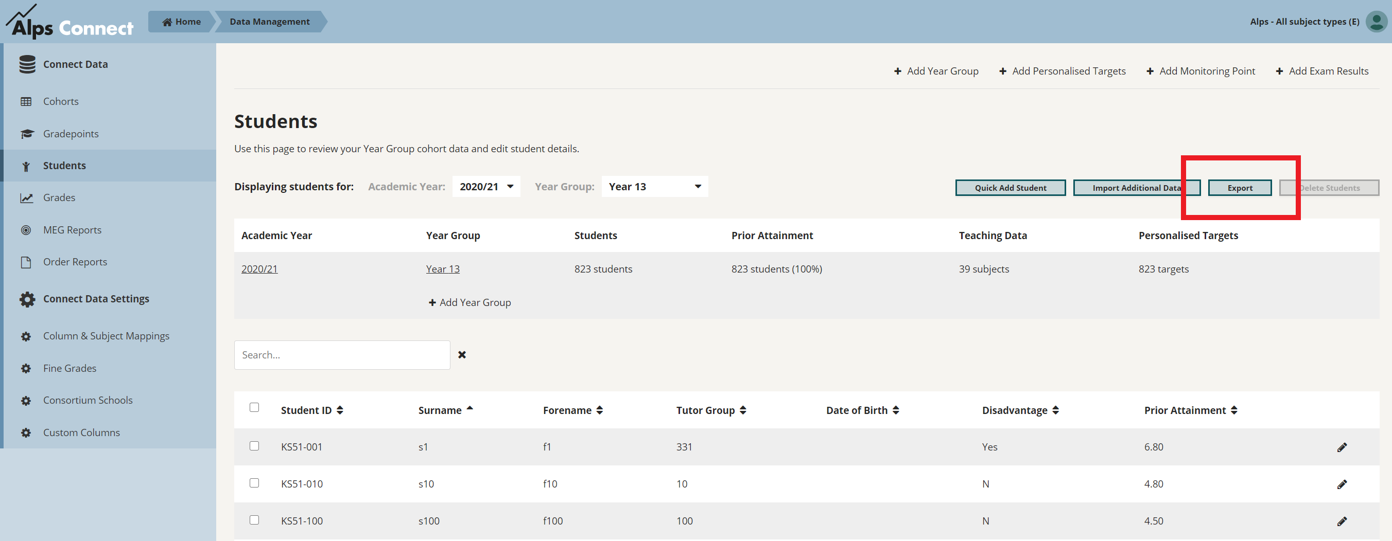
Task: Open Fine Grades settings
Action: [x=69, y=368]
